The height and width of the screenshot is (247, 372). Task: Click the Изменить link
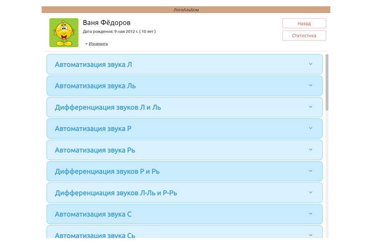click(98, 44)
